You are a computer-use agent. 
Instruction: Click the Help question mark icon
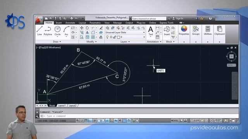210,18
